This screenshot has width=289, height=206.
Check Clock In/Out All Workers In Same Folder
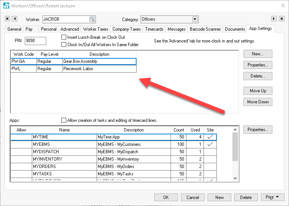[x=64, y=45]
